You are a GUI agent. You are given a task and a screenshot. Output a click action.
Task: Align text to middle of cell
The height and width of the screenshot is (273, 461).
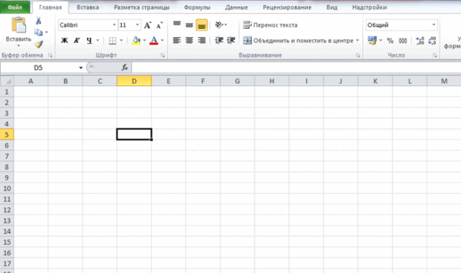(x=189, y=25)
